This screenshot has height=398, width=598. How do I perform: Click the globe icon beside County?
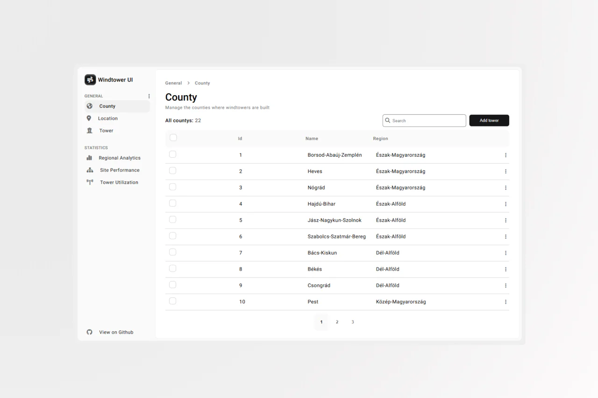90,106
